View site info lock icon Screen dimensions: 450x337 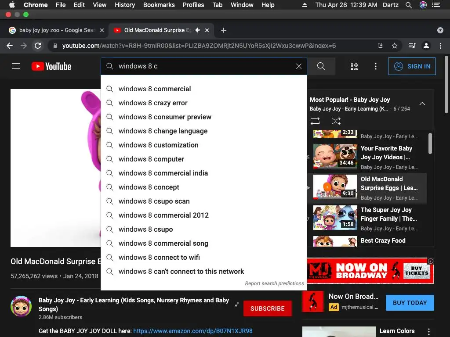coord(55,46)
